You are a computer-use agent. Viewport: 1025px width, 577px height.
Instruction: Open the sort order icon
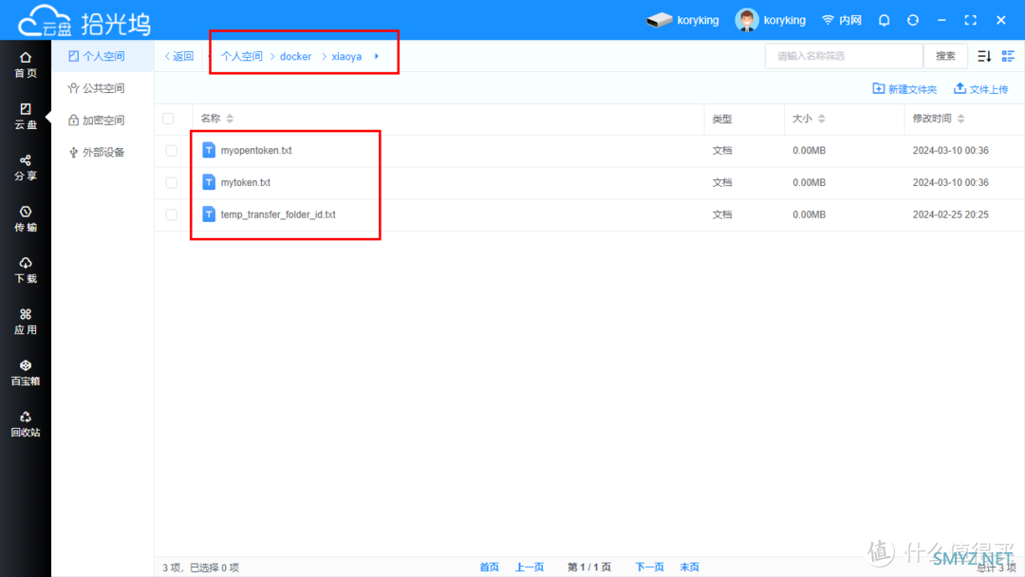coord(984,56)
